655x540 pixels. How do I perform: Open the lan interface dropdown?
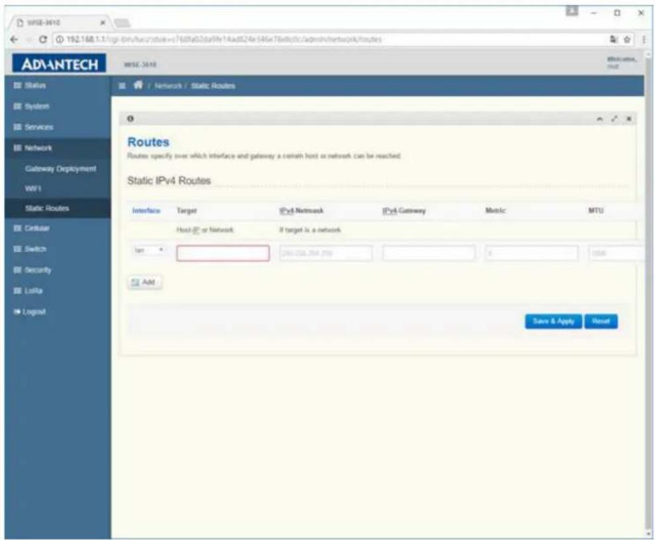point(148,250)
